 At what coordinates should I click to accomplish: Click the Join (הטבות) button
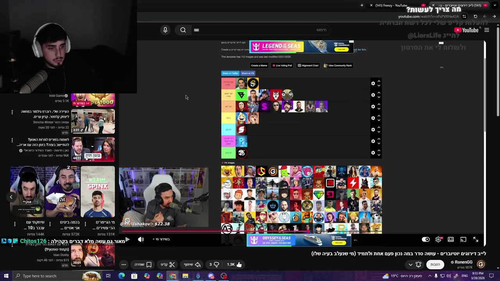(x=435, y=265)
